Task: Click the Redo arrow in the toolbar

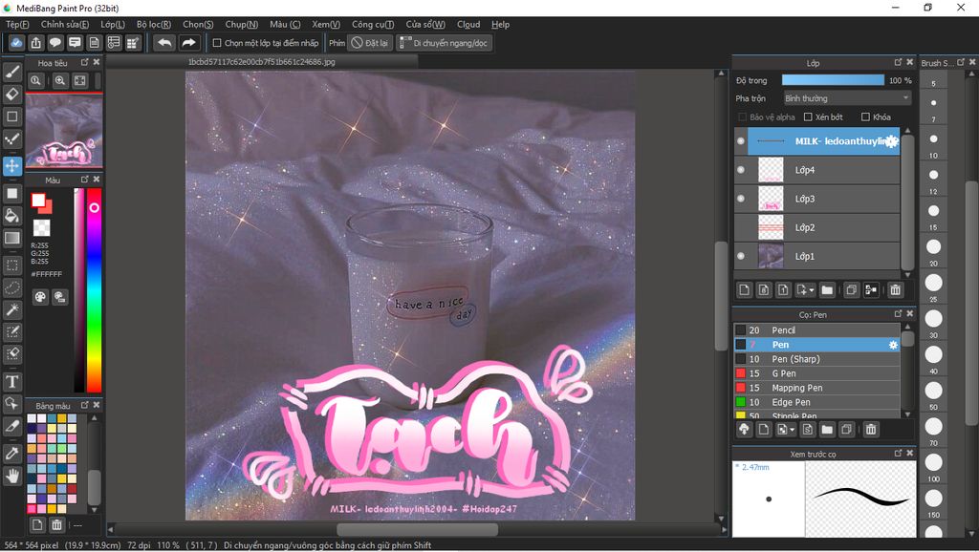Action: (x=188, y=43)
